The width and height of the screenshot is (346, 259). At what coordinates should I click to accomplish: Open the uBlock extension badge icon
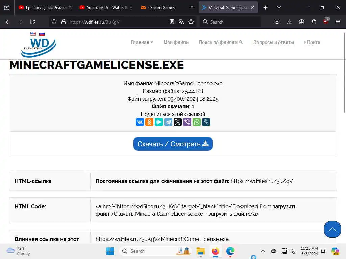[326, 21]
